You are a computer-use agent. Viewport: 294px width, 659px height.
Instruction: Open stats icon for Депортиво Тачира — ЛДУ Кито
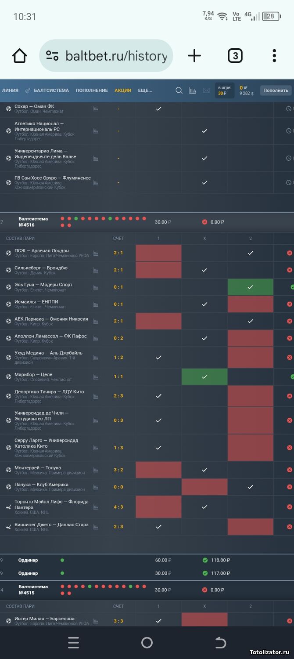point(96,396)
